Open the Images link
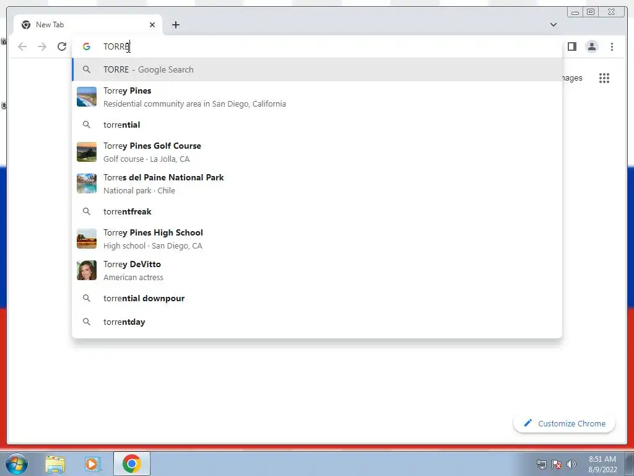This screenshot has width=634, height=476. (571, 77)
